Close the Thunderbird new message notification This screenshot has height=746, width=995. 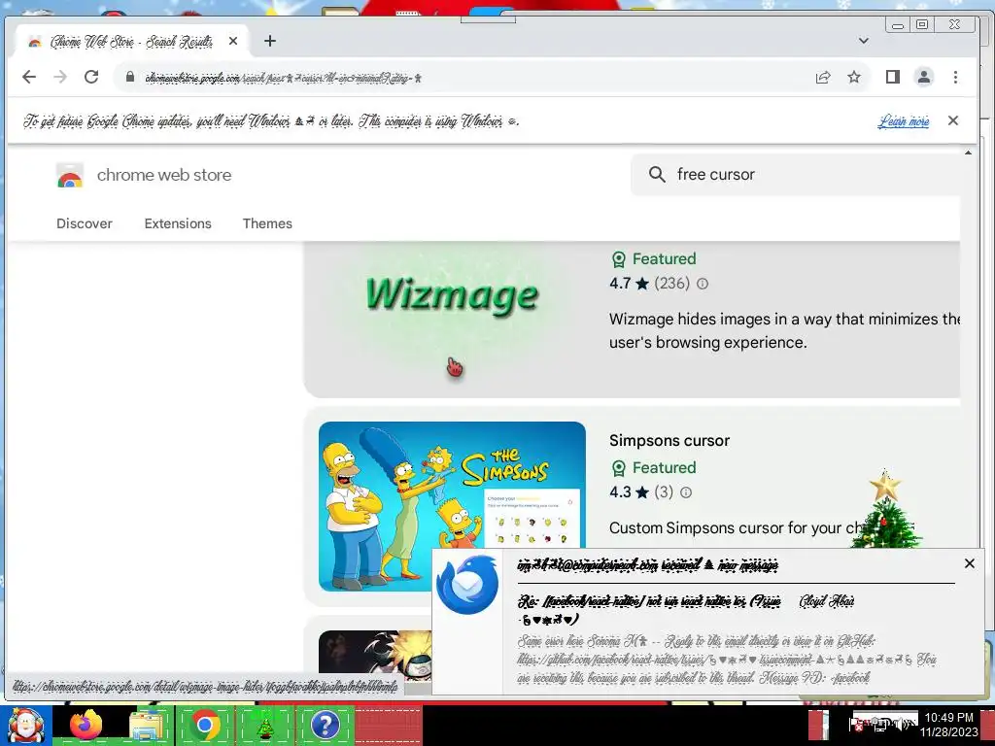[969, 563]
